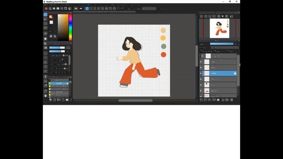Click the button beside brush size slider
This screenshot has height=159, width=283.
[68, 48]
